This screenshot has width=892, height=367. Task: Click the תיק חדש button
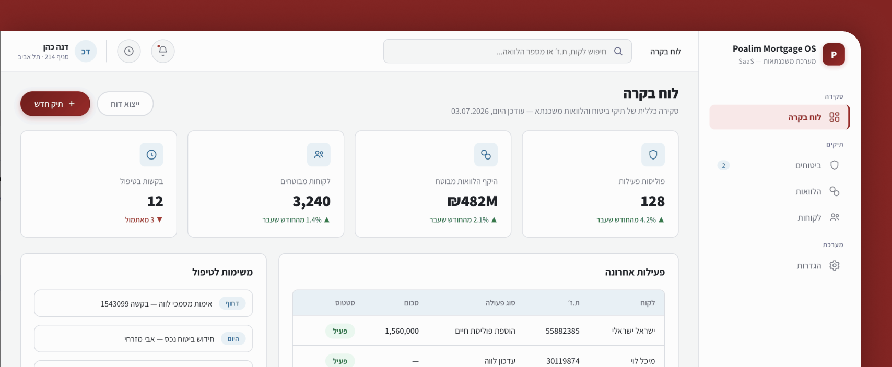[55, 104]
